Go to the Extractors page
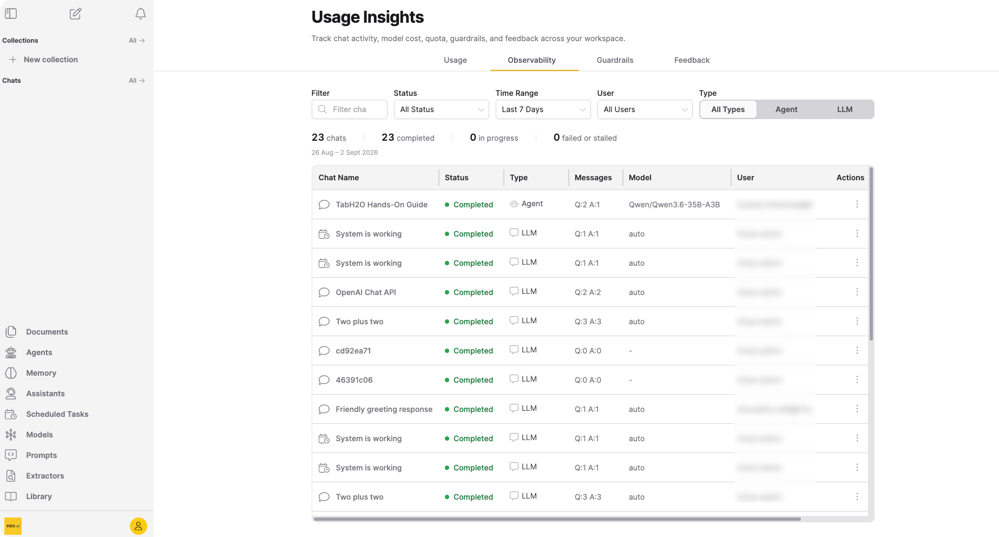The image size is (999, 537). coord(45,476)
